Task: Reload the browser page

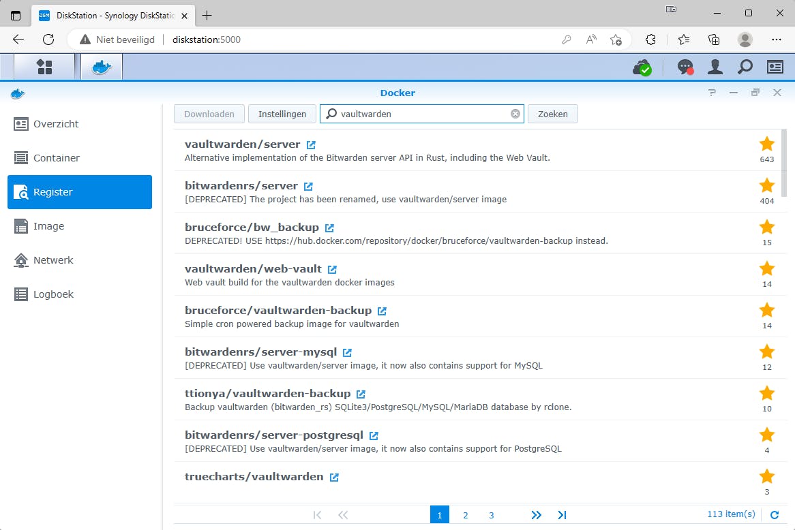Action: (48, 40)
